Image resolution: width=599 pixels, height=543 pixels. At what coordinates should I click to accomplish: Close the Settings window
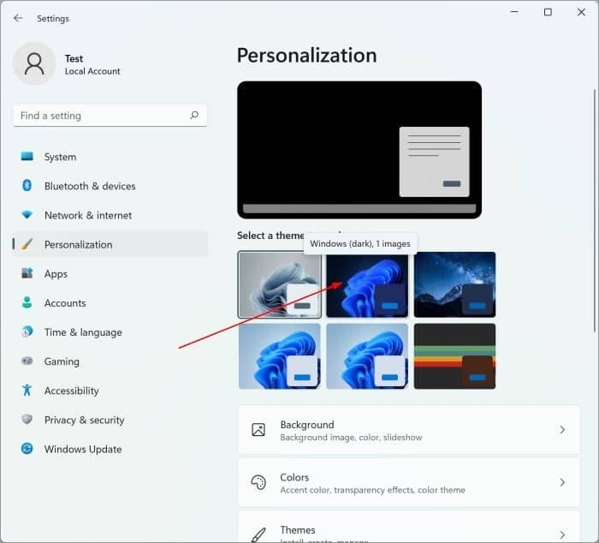581,12
